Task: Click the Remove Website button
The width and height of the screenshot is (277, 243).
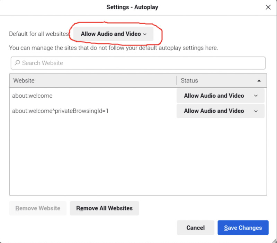Action: (38, 208)
